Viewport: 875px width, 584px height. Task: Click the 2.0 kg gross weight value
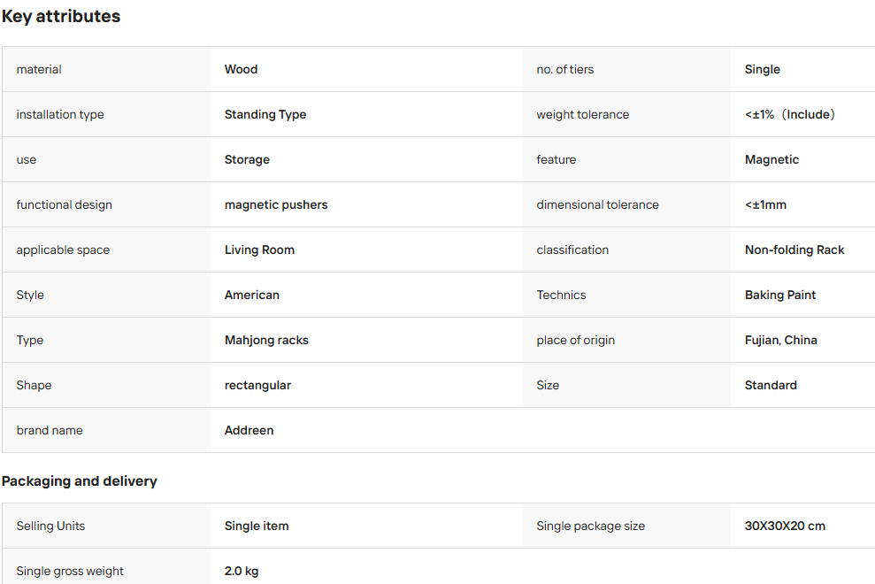[x=241, y=571]
